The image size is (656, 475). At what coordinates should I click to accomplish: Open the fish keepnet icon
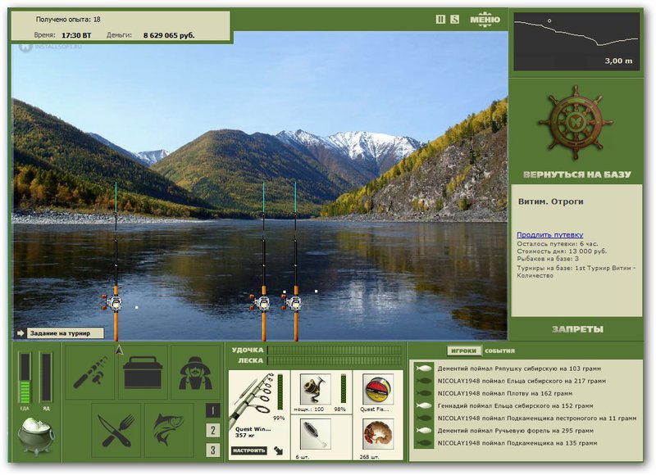(x=169, y=430)
